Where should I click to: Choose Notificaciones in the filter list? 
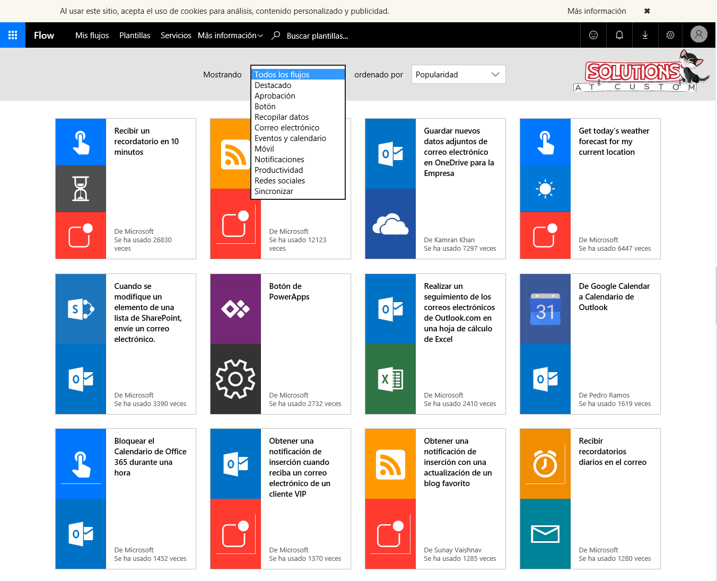click(298, 160)
